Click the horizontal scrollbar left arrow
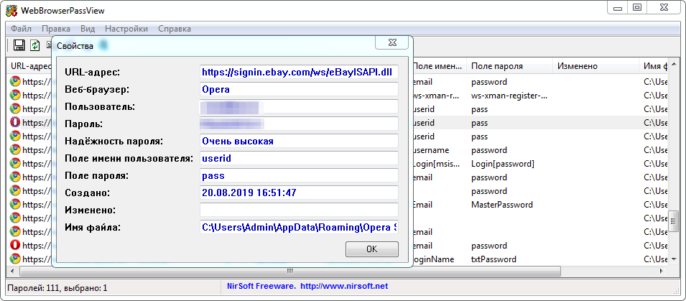 pos(11,272)
